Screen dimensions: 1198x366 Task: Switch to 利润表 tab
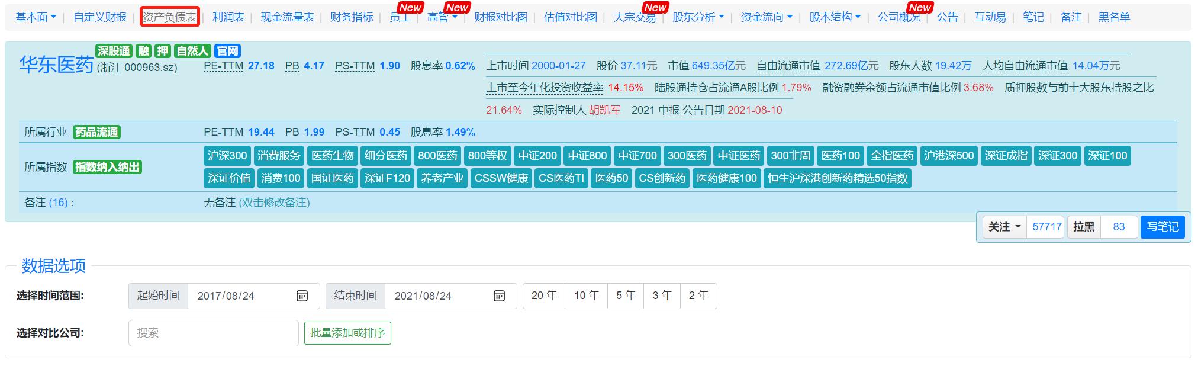coord(228,17)
